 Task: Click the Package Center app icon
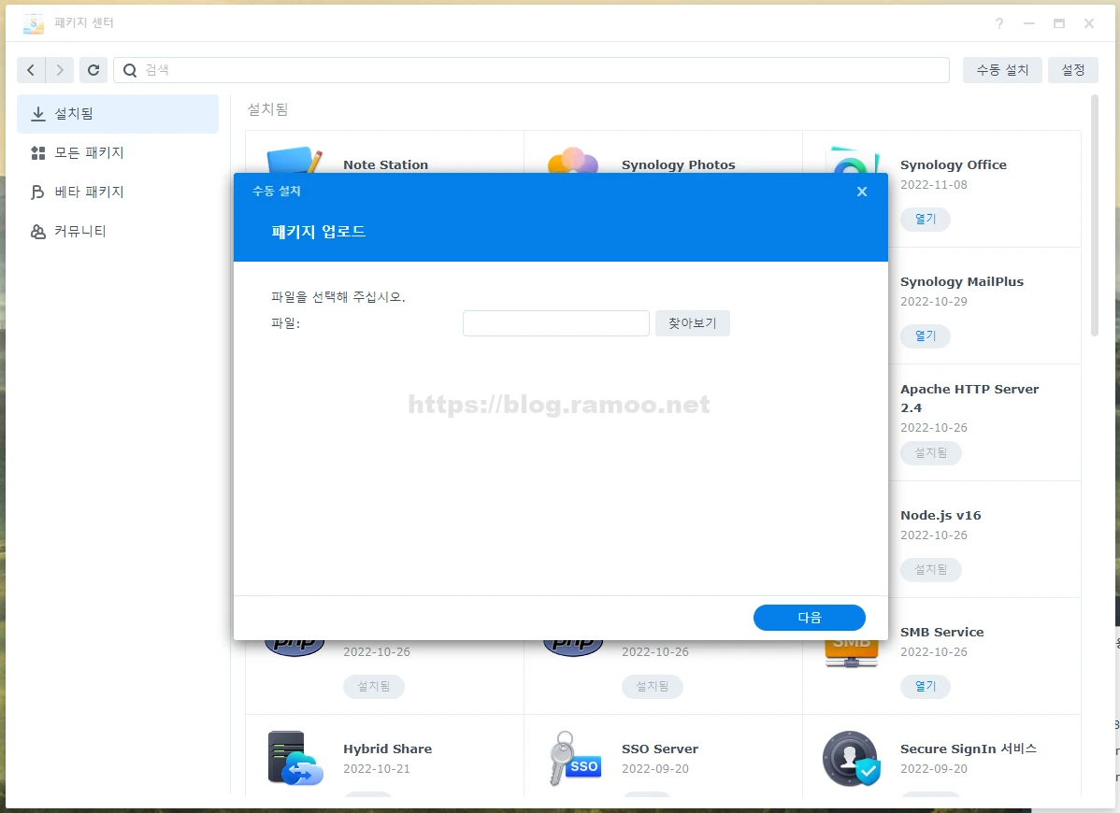click(x=33, y=23)
